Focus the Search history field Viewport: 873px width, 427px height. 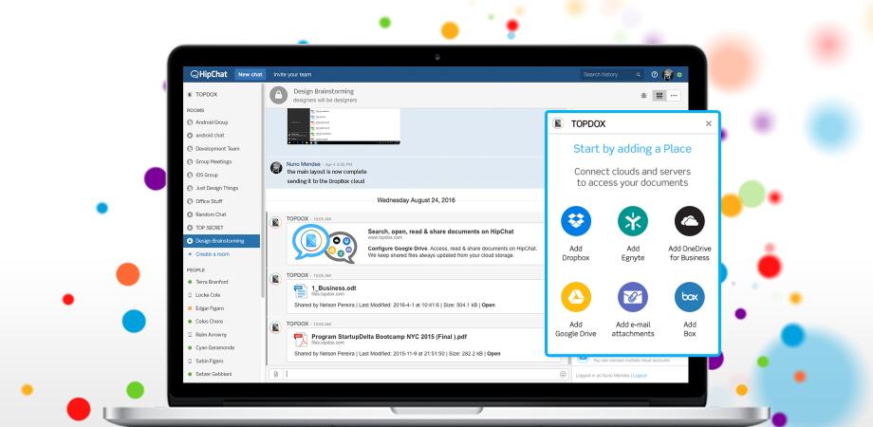(x=612, y=75)
